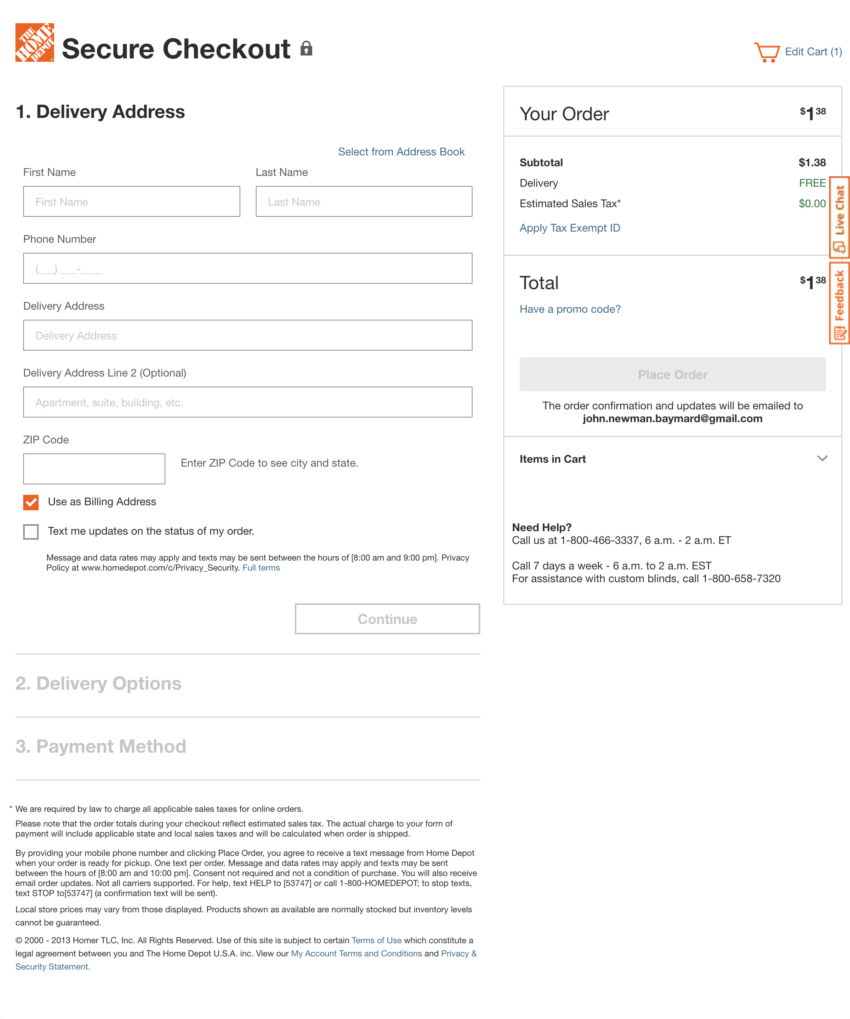The image size is (850, 1019).
Task: Open the Full terms link
Action: 261,568
